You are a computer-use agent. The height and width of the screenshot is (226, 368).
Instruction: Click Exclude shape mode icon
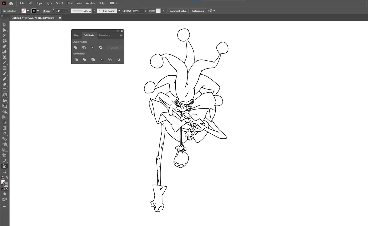(101, 48)
